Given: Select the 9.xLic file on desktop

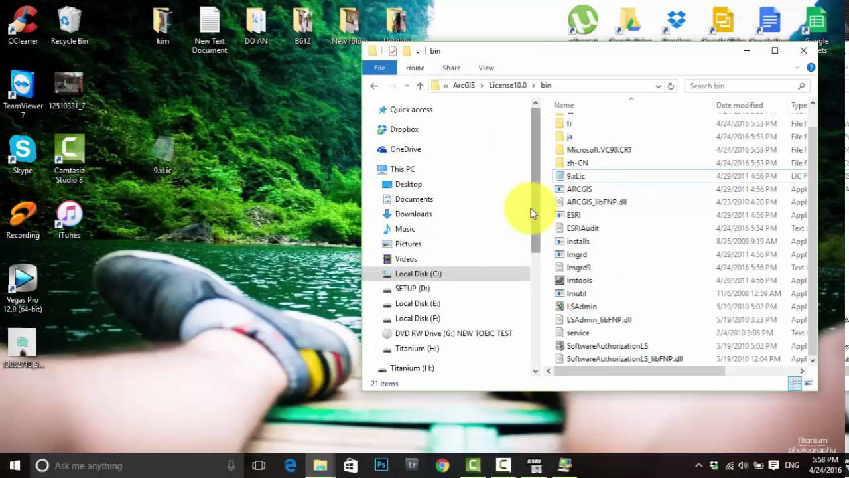Looking at the screenshot, I should (163, 156).
